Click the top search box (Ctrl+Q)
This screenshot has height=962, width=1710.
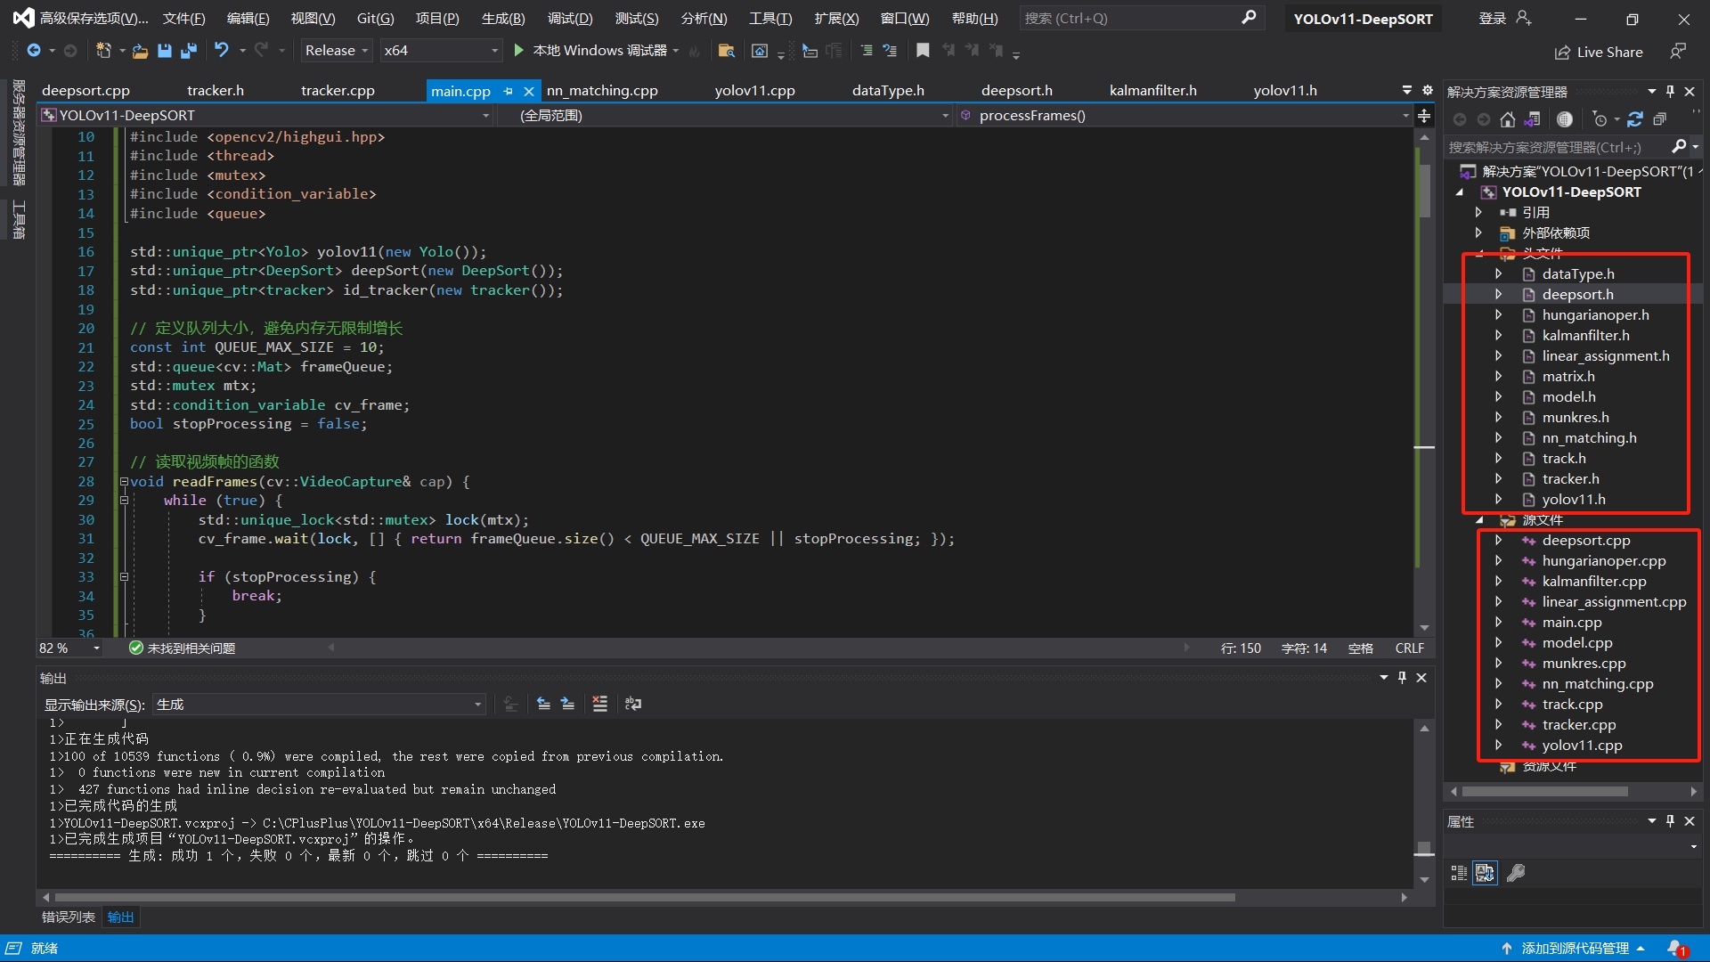(1140, 19)
